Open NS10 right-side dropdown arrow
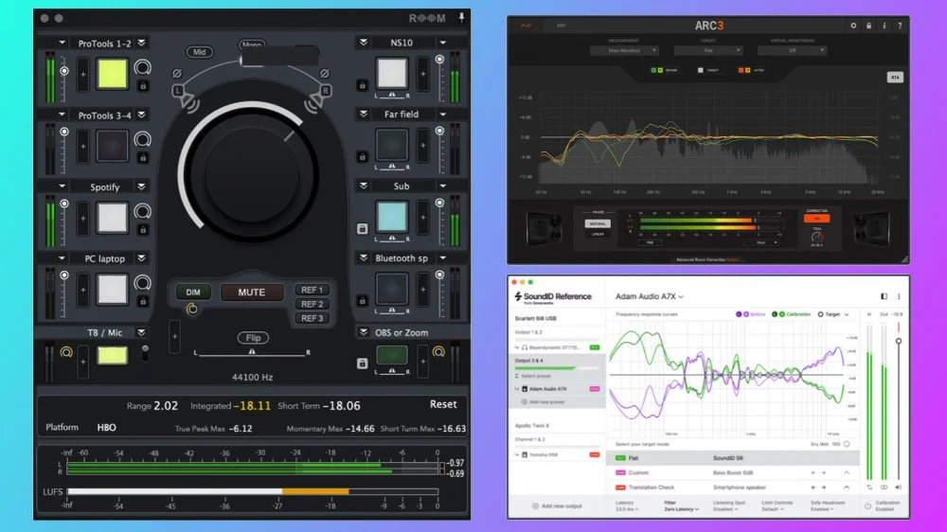The height and width of the screenshot is (532, 947). (442, 43)
